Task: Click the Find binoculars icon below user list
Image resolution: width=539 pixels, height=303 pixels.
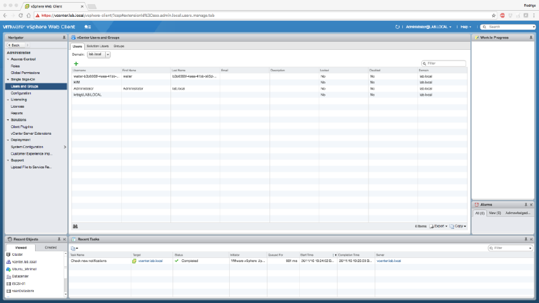Action: 75,226
